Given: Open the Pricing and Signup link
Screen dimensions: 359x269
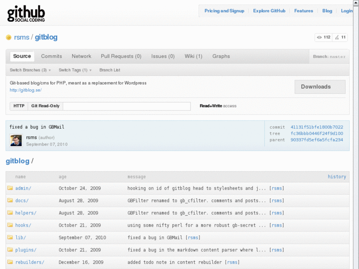Looking at the screenshot, I should 224,11.
